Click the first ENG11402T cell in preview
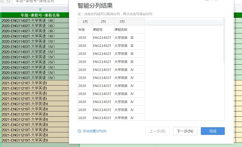 coord(103,38)
